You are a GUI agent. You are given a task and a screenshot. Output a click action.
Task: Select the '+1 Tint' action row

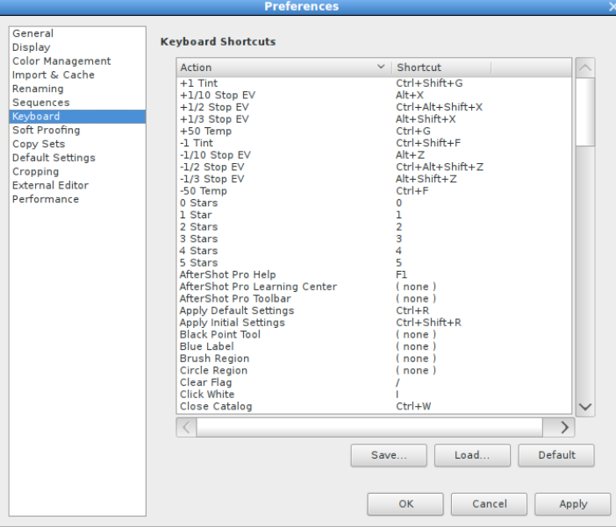tap(375, 83)
